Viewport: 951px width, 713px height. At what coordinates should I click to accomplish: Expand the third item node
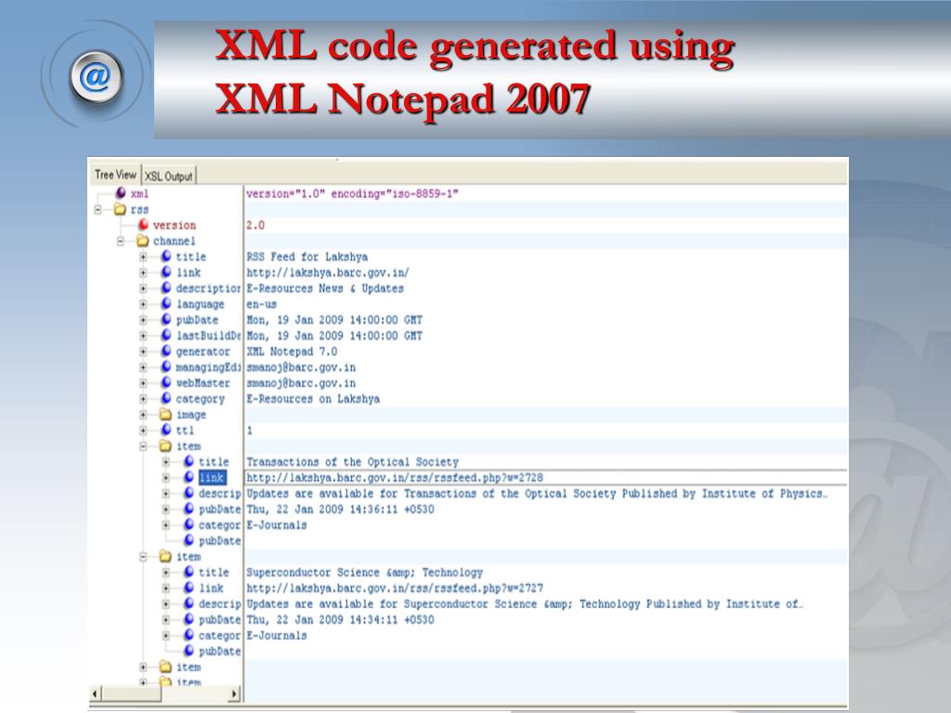click(x=143, y=667)
